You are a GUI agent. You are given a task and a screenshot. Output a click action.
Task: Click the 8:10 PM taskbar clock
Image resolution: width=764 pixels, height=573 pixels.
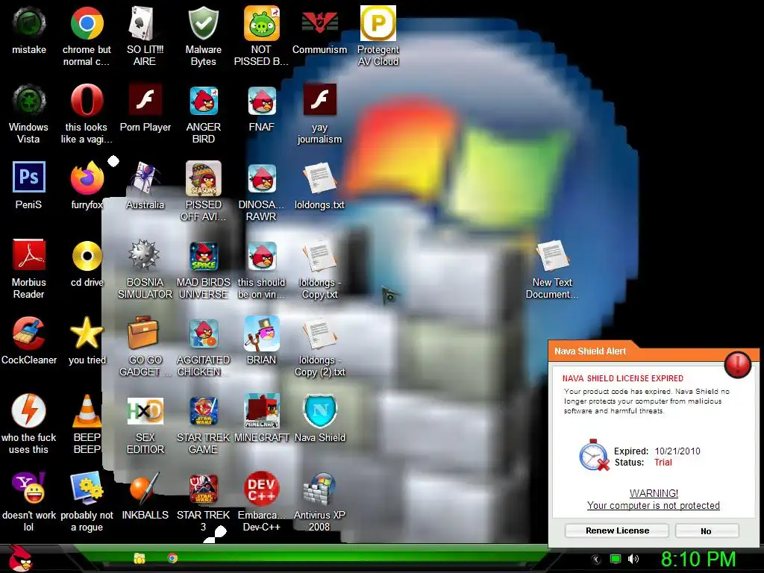coord(698,559)
